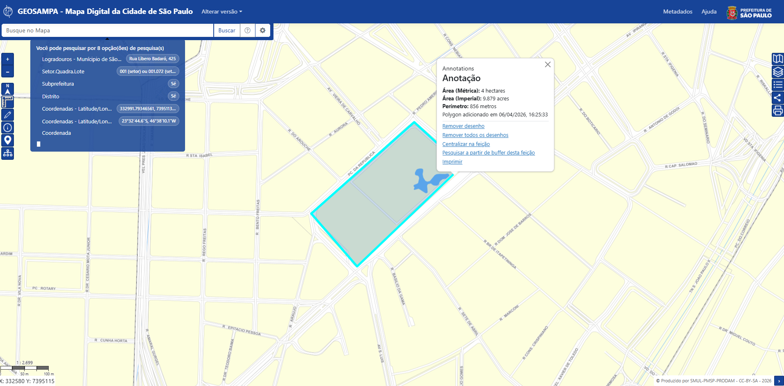Screen dimensions: 784x386
Task: Click the "R DR MIGUEL COUTO" street label
Action: click(737, 336)
